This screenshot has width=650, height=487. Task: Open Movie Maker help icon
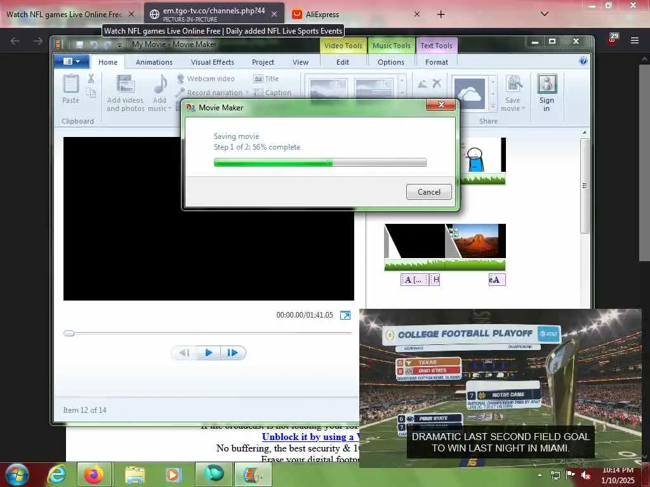pyautogui.click(x=583, y=62)
